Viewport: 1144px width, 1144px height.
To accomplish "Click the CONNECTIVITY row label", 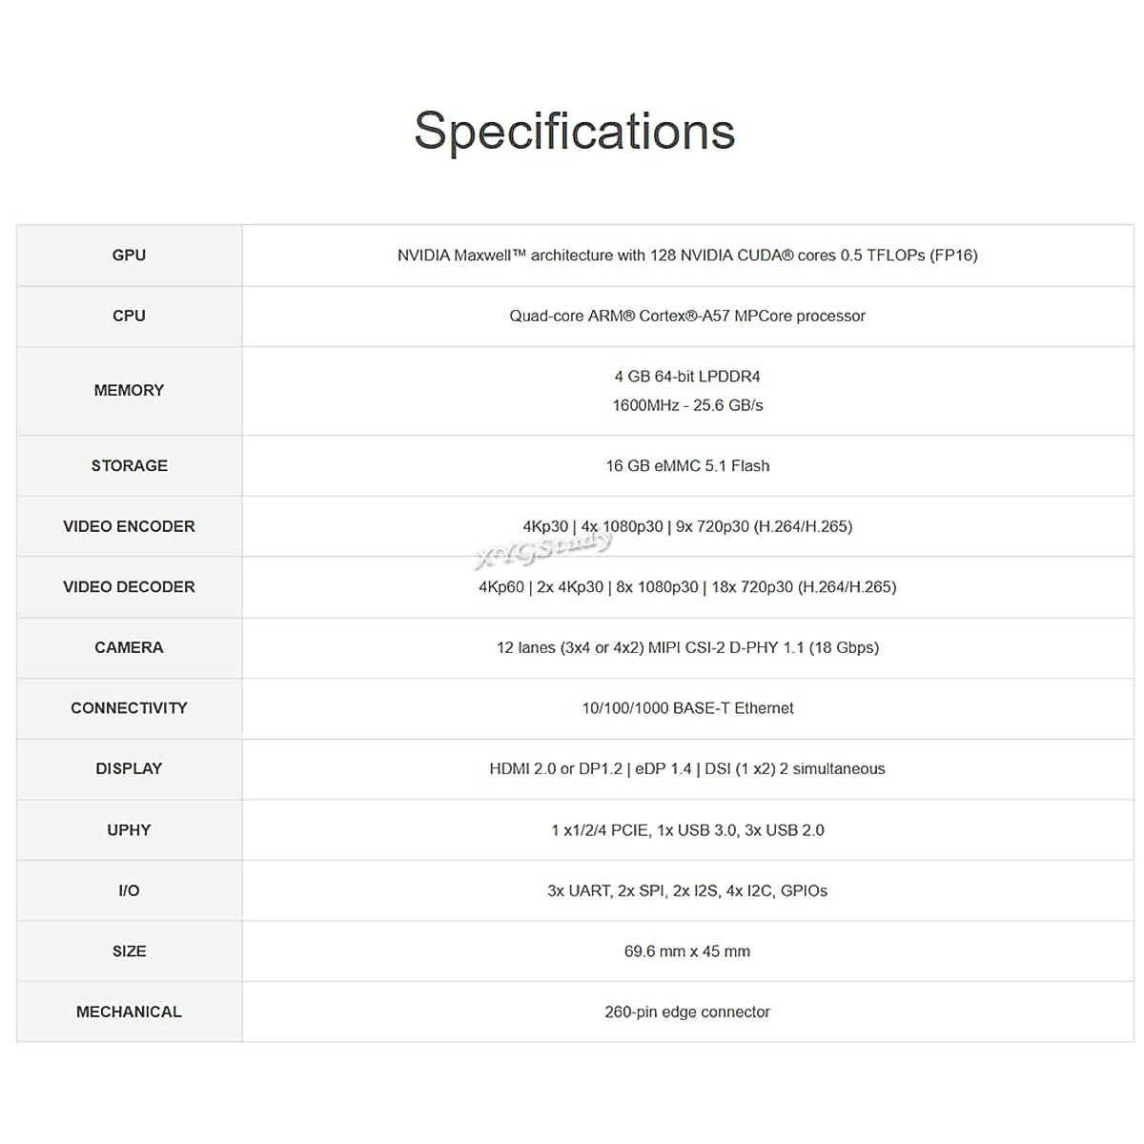I will tap(129, 708).
